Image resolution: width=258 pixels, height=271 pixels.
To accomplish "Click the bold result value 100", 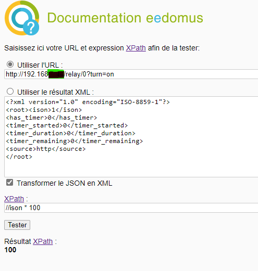I will tap(10, 250).
